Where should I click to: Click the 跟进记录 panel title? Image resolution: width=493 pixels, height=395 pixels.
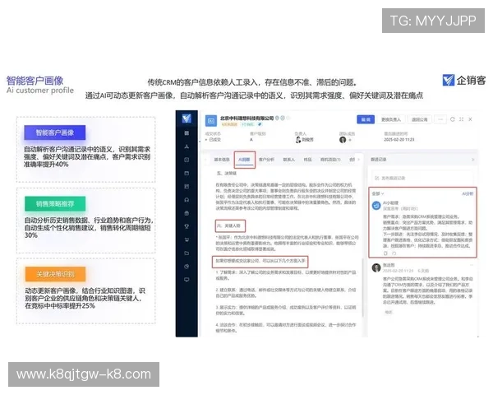(x=378, y=160)
